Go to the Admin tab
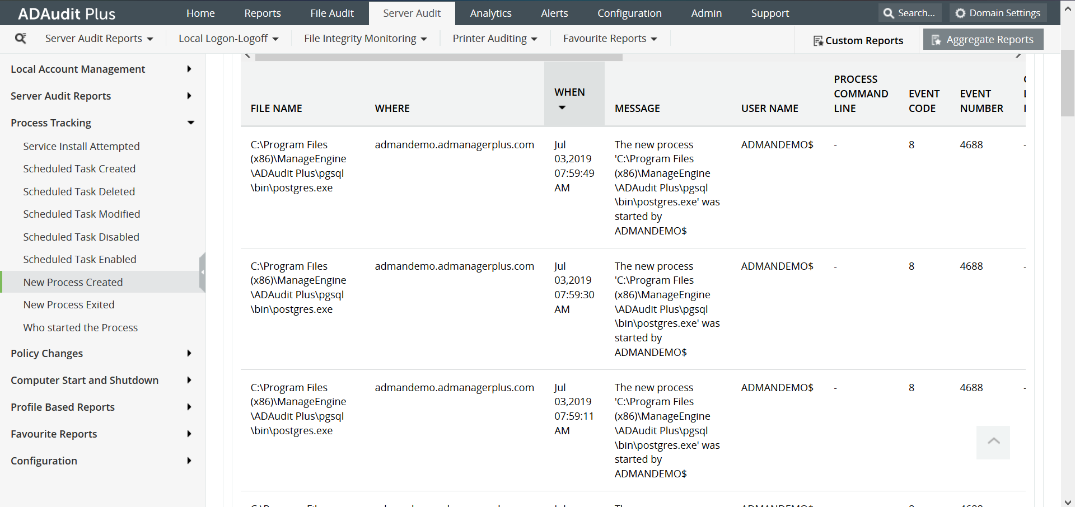Viewport: 1075px width, 507px height. [707, 13]
